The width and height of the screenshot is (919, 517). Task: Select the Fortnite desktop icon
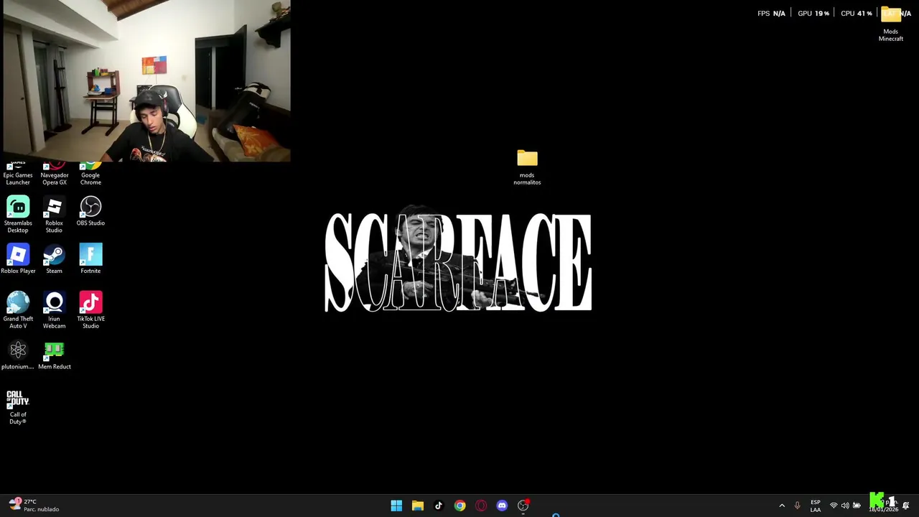90,258
